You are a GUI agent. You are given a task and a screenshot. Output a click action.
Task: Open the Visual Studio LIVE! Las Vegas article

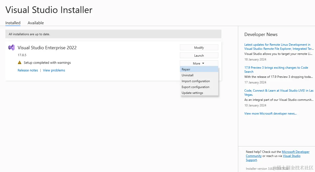[279, 92]
